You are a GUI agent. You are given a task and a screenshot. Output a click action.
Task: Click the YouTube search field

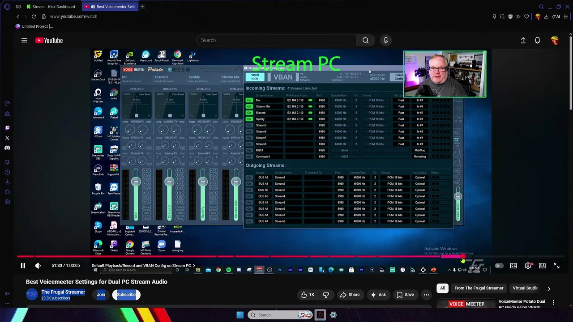[275, 40]
